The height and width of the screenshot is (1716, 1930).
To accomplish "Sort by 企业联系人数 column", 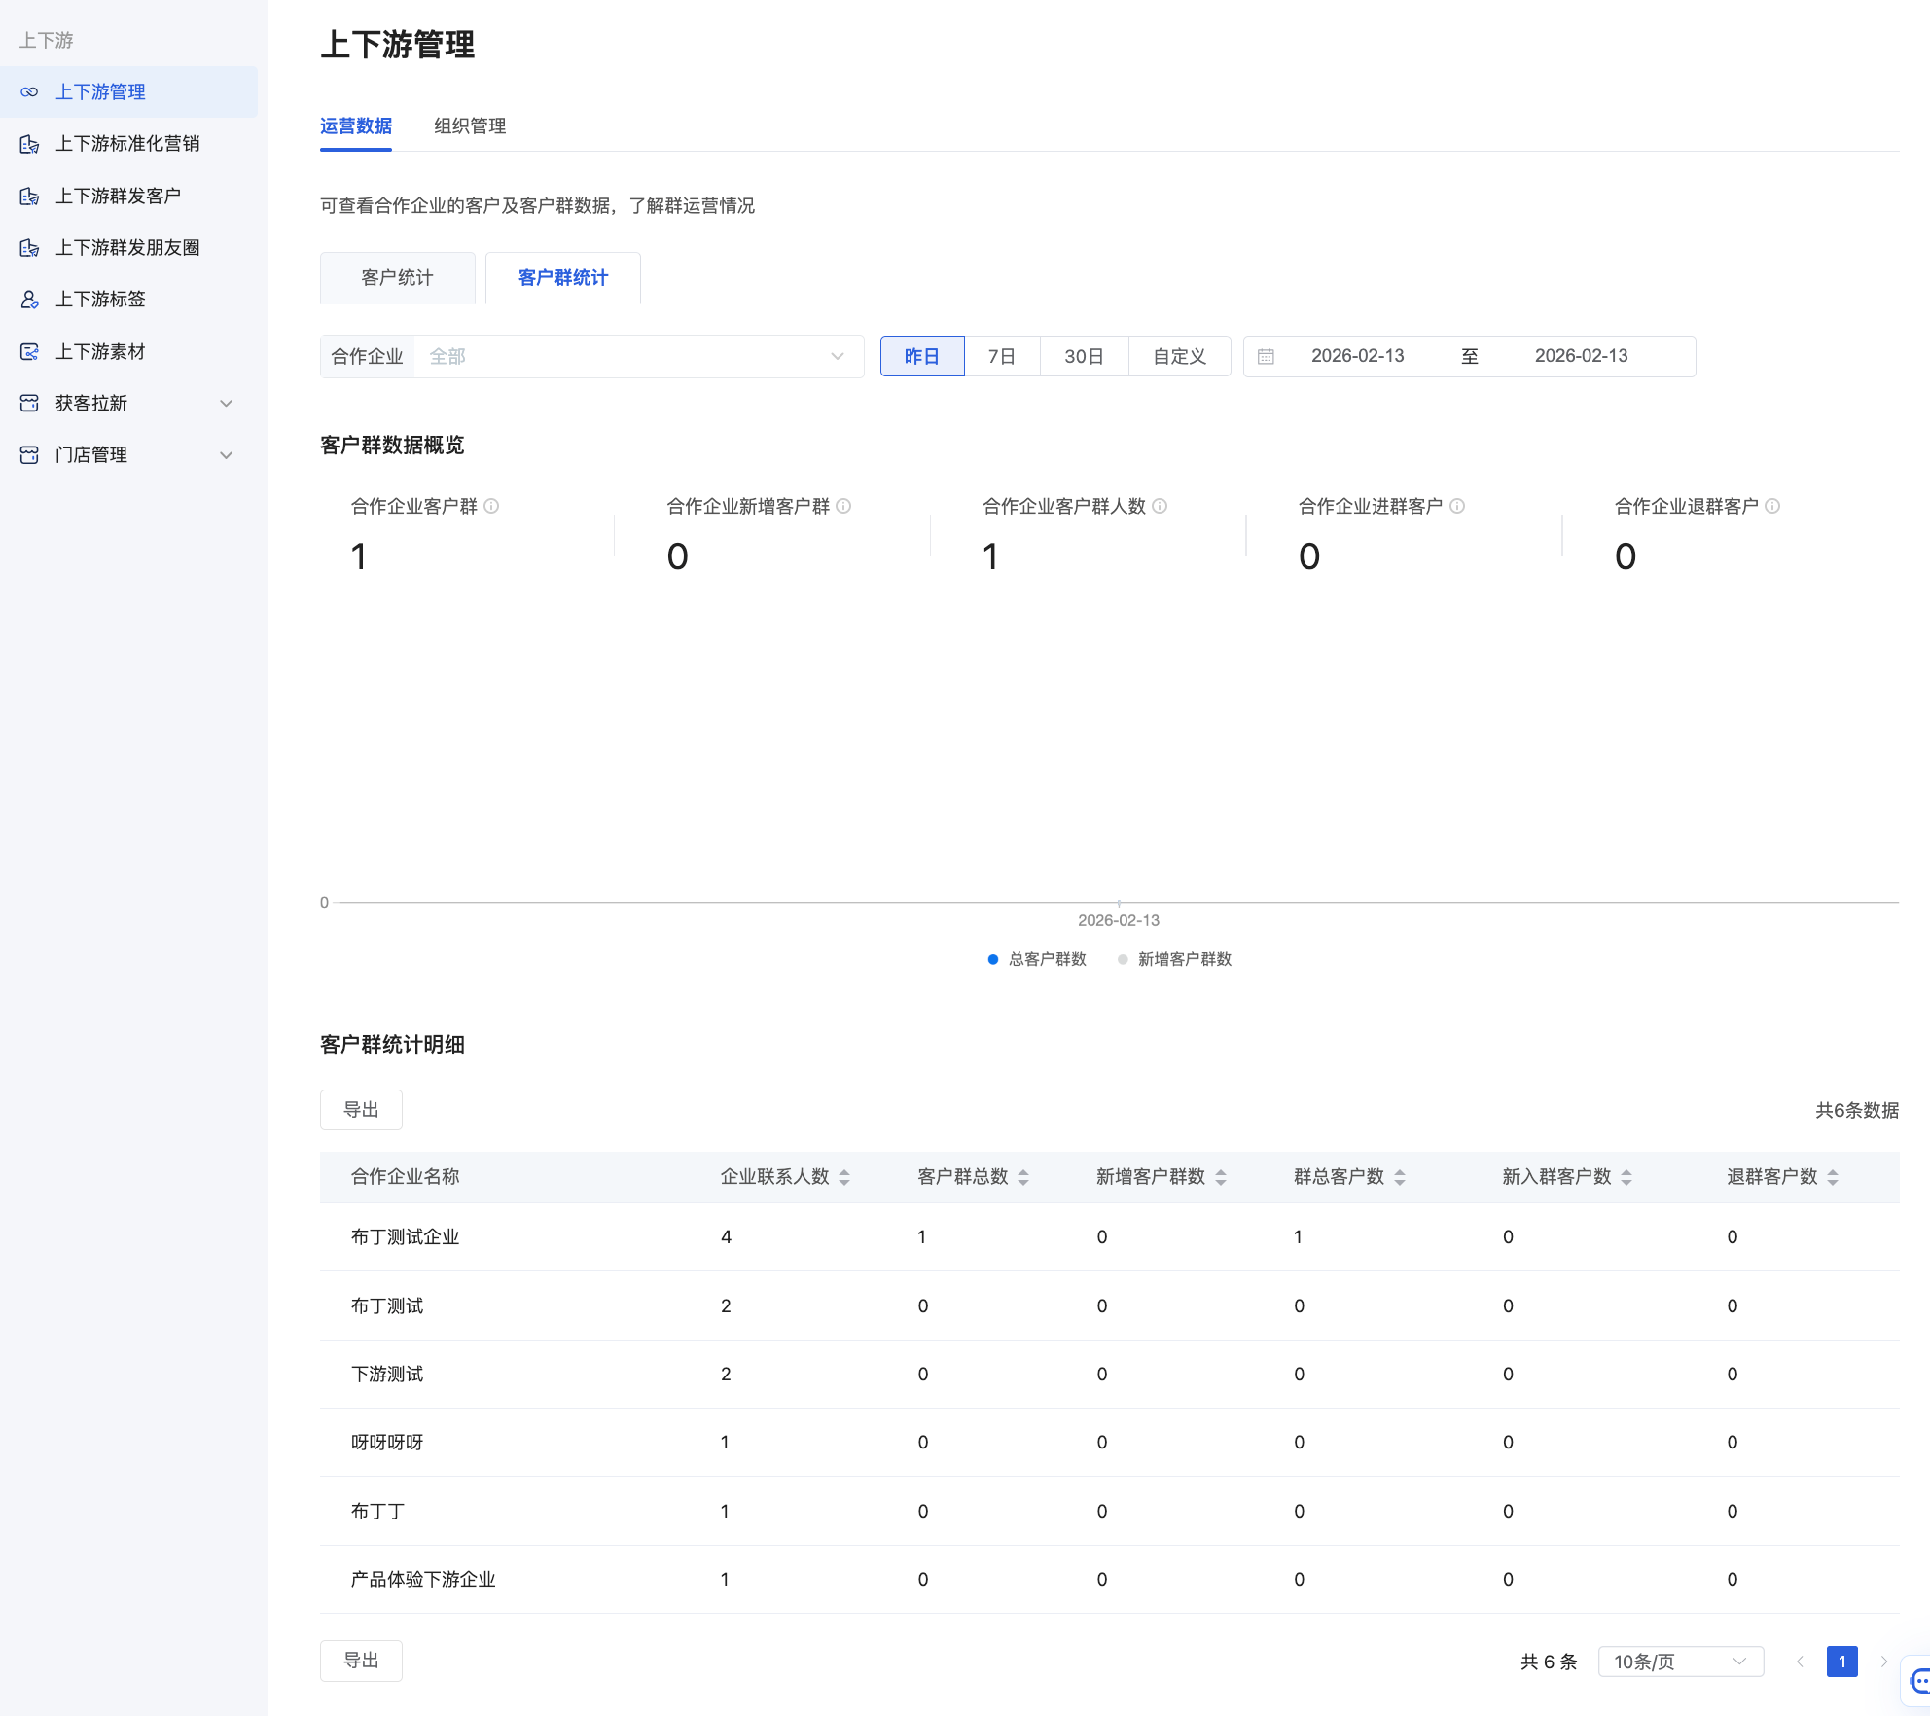I will 844,1177.
